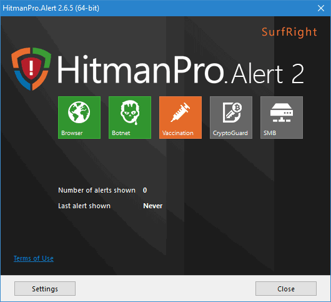The height and width of the screenshot is (302, 331).
Task: Click the Close button
Action: tap(286, 288)
